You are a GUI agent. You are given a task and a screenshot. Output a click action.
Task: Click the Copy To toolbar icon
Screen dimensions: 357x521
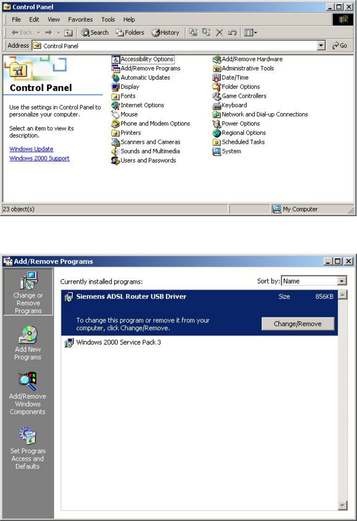click(207, 33)
